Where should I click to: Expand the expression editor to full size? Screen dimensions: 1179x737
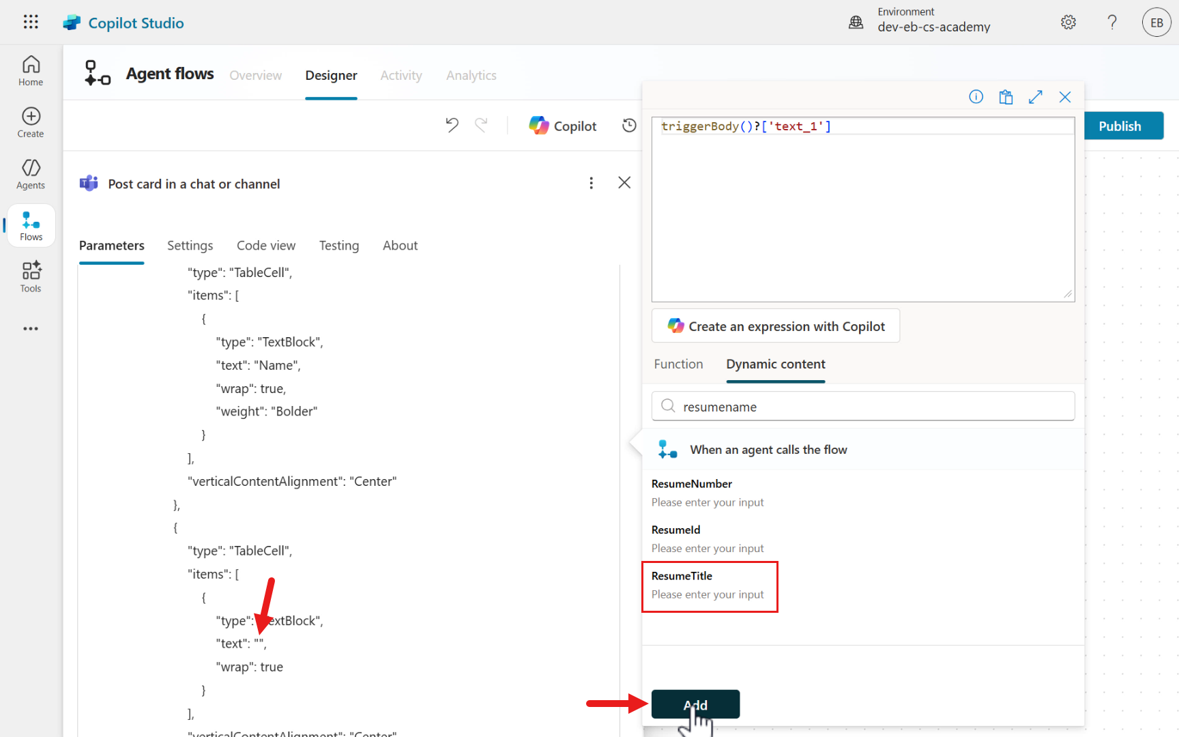click(1035, 97)
